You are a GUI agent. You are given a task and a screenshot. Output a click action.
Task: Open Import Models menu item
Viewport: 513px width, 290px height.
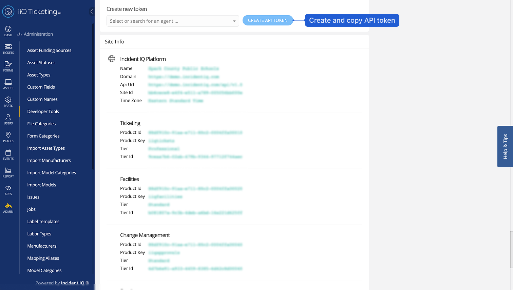[42, 185]
